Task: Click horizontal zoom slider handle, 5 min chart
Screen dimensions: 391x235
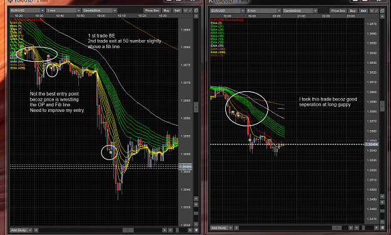Action: click(363, 227)
